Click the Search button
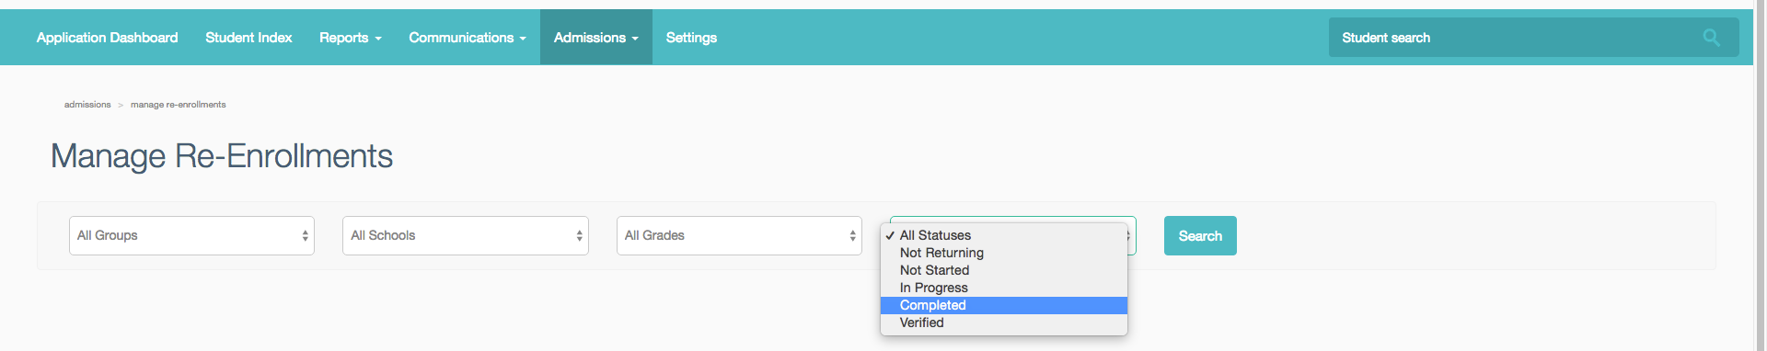 [x=1200, y=236]
